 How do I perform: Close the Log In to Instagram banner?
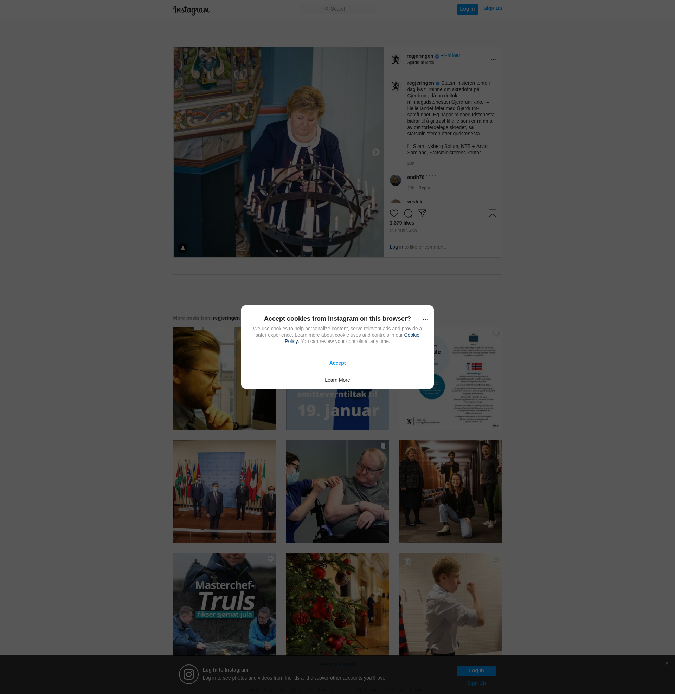click(x=667, y=663)
